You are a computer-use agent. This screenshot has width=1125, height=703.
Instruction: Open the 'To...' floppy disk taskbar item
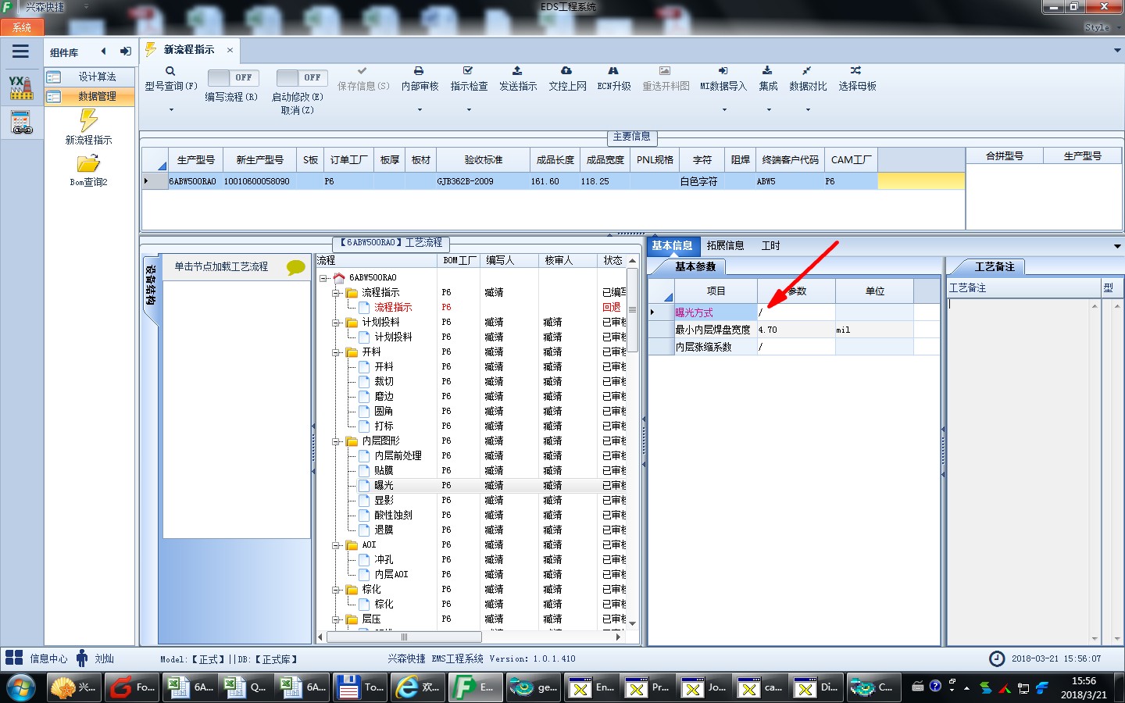click(359, 687)
